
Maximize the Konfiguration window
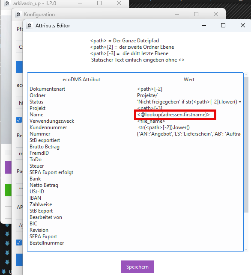(196, 14)
